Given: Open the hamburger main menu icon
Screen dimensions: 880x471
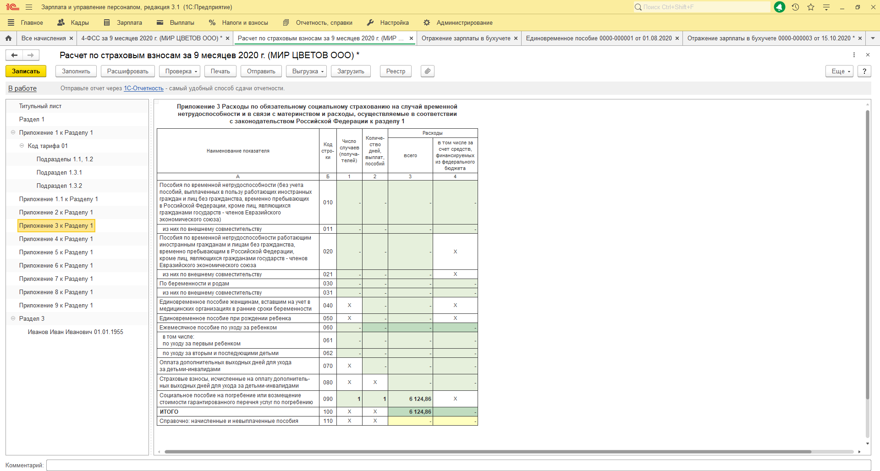Looking at the screenshot, I should pos(29,7).
